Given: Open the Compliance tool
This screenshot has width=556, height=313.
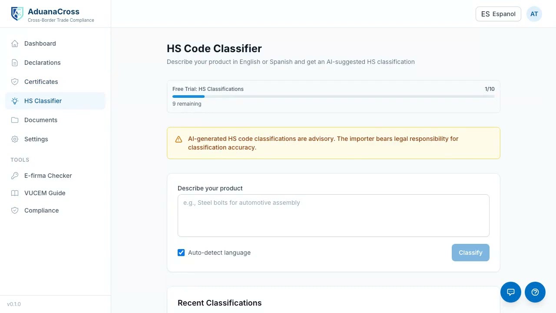Looking at the screenshot, I should pos(55,210).
